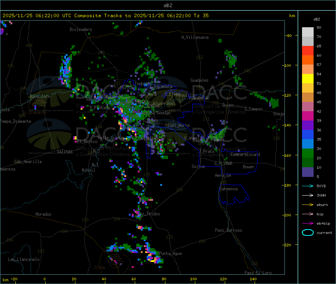Screen dimensions: 336x284
Task: Click the Aero_GA place label
Action: (223, 175)
